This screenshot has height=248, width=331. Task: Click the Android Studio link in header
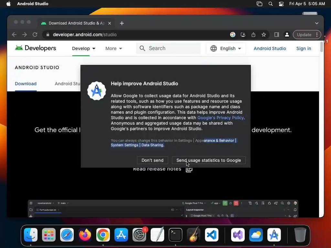tap(270, 48)
